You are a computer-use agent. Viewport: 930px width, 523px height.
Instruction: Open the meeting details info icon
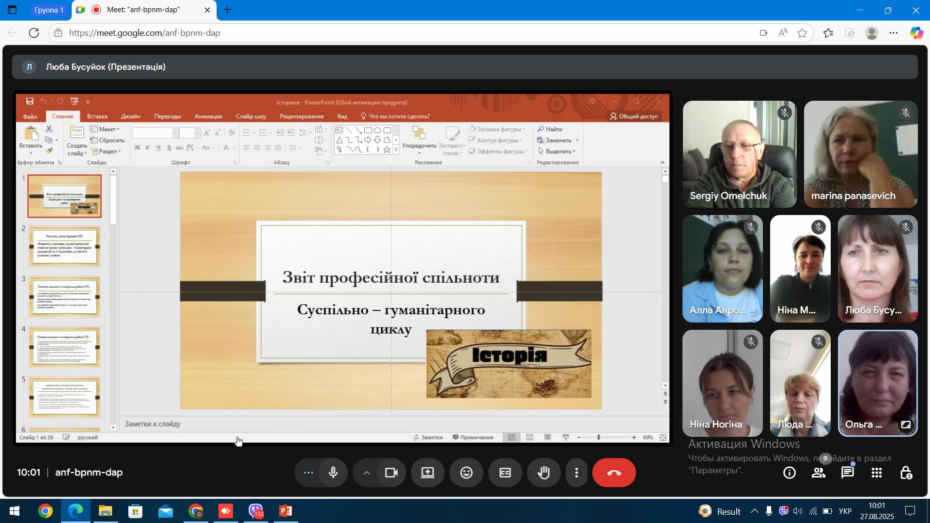point(790,473)
